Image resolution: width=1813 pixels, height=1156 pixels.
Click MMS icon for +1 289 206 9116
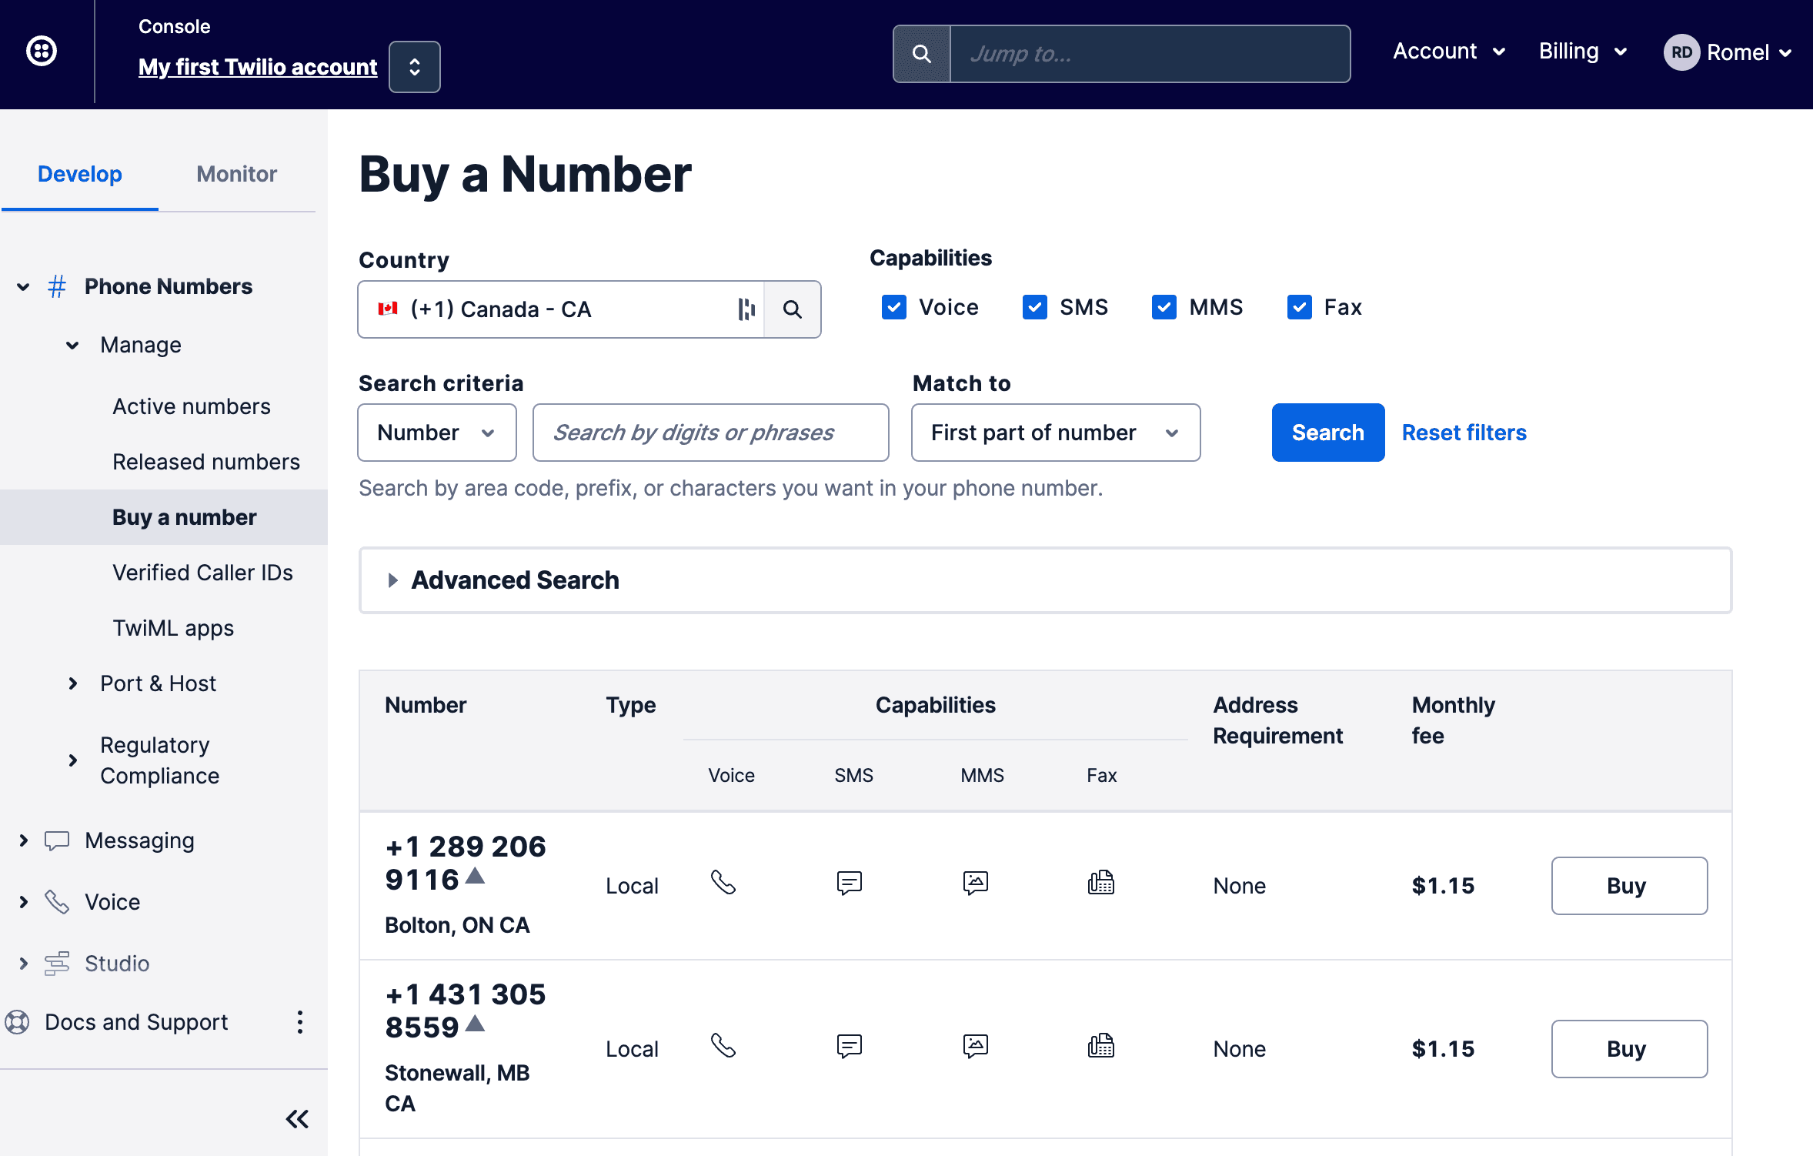[x=976, y=883]
